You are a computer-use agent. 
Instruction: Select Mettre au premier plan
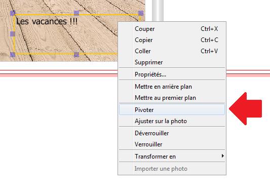[172, 98]
